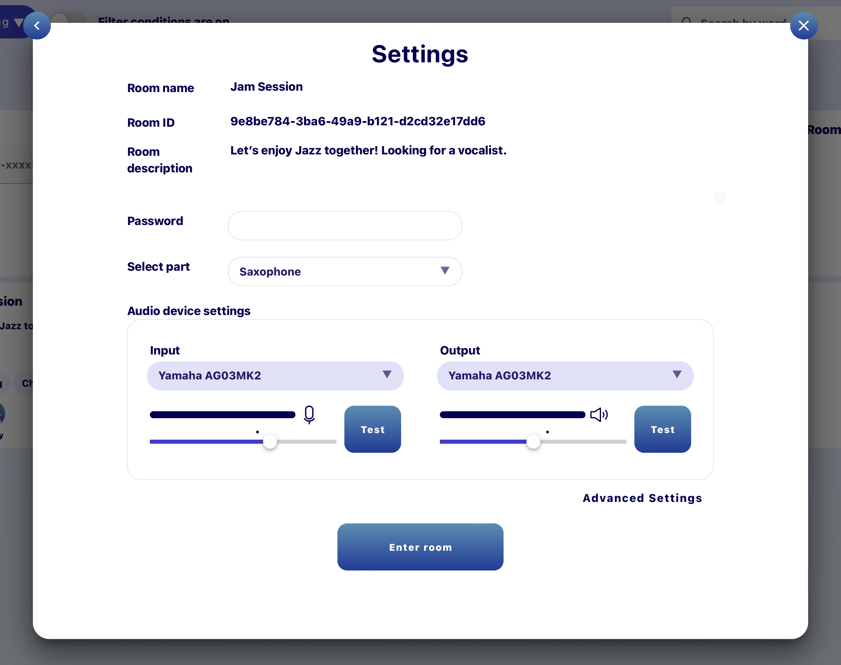Click the search magnifier icon

[x=687, y=21]
